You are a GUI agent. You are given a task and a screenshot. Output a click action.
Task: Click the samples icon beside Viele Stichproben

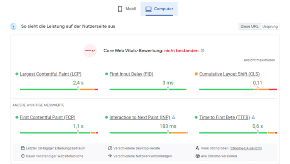click(198, 148)
